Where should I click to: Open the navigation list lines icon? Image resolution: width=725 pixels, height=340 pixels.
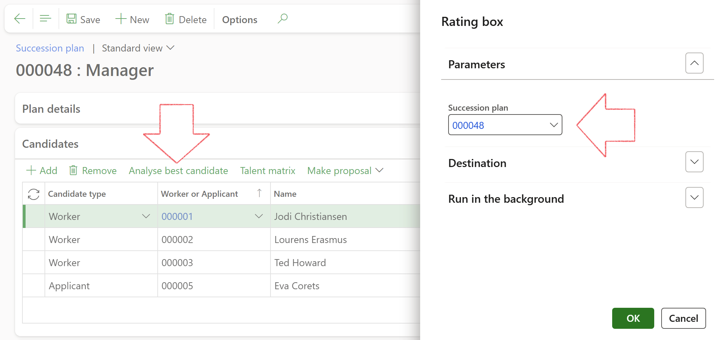pos(46,19)
